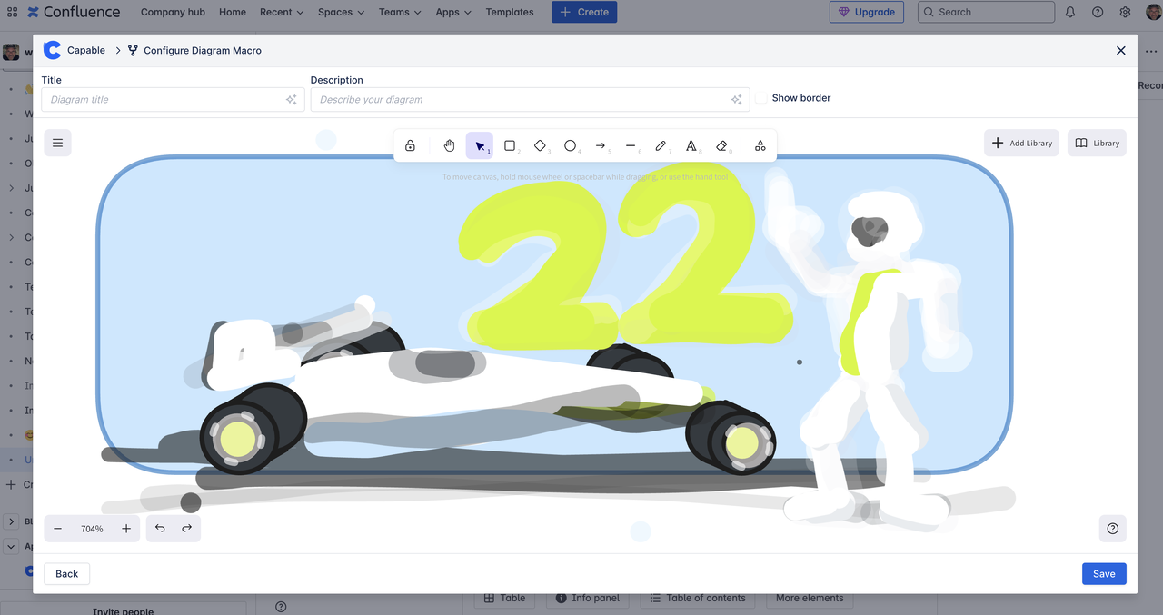Open More elements menu
The image size is (1163, 615).
(x=810, y=599)
